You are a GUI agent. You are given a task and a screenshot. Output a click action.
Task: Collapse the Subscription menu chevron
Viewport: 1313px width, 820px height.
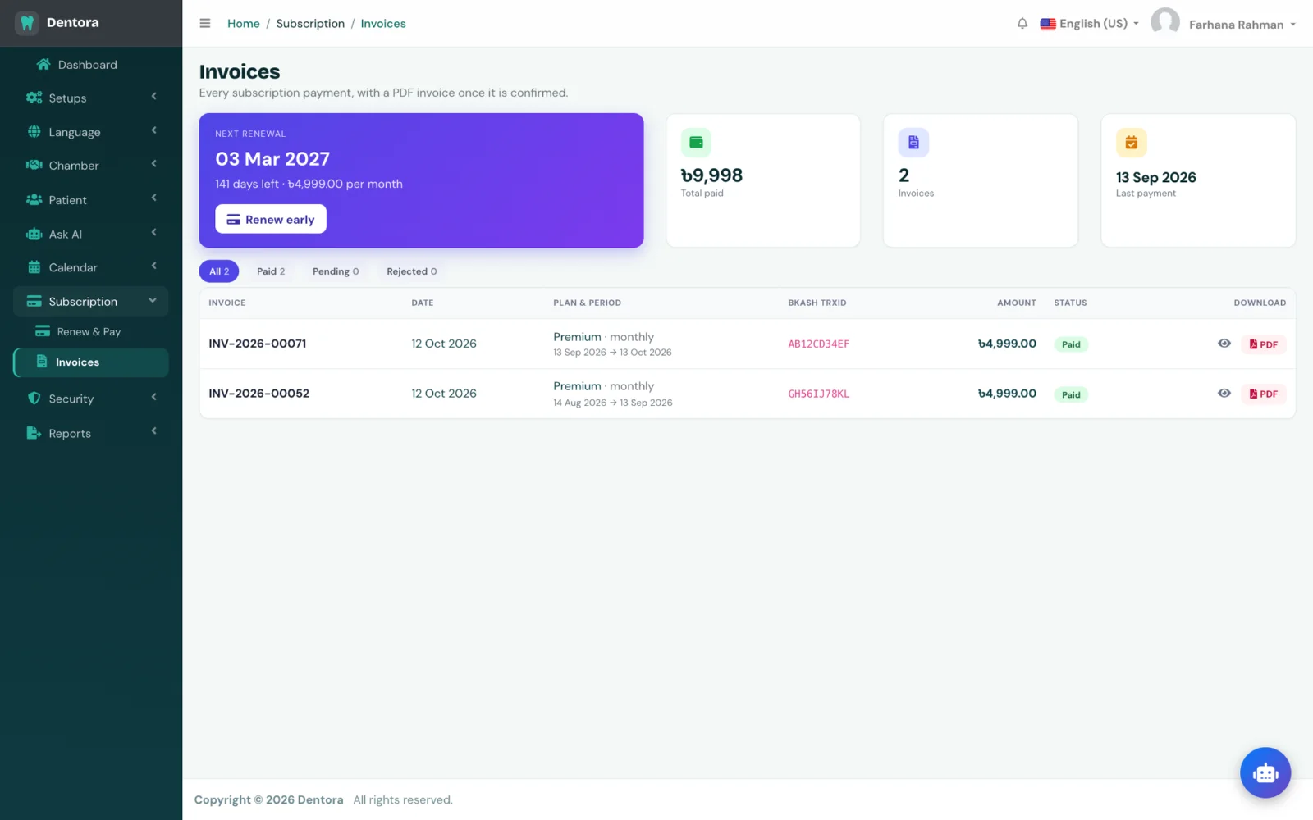click(153, 301)
